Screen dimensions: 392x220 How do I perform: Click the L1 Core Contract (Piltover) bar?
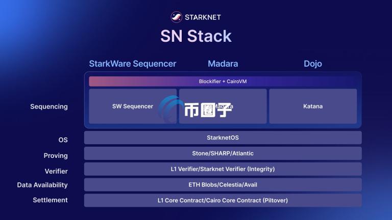tap(223, 200)
